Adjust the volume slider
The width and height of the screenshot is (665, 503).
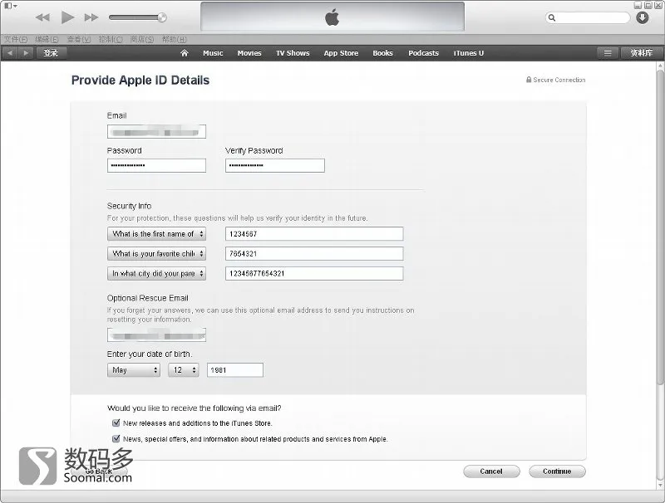[x=137, y=17]
